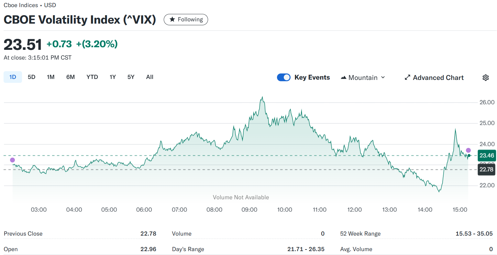
Task: Click the dark 22.78 previous close label
Action: 486,169
